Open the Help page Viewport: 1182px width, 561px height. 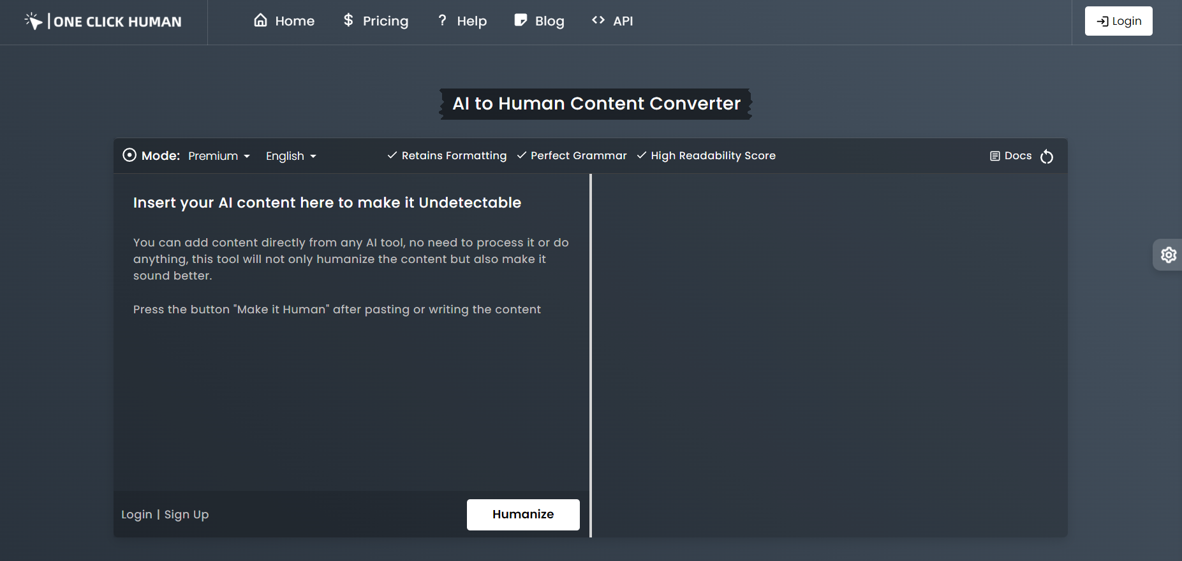coord(462,21)
